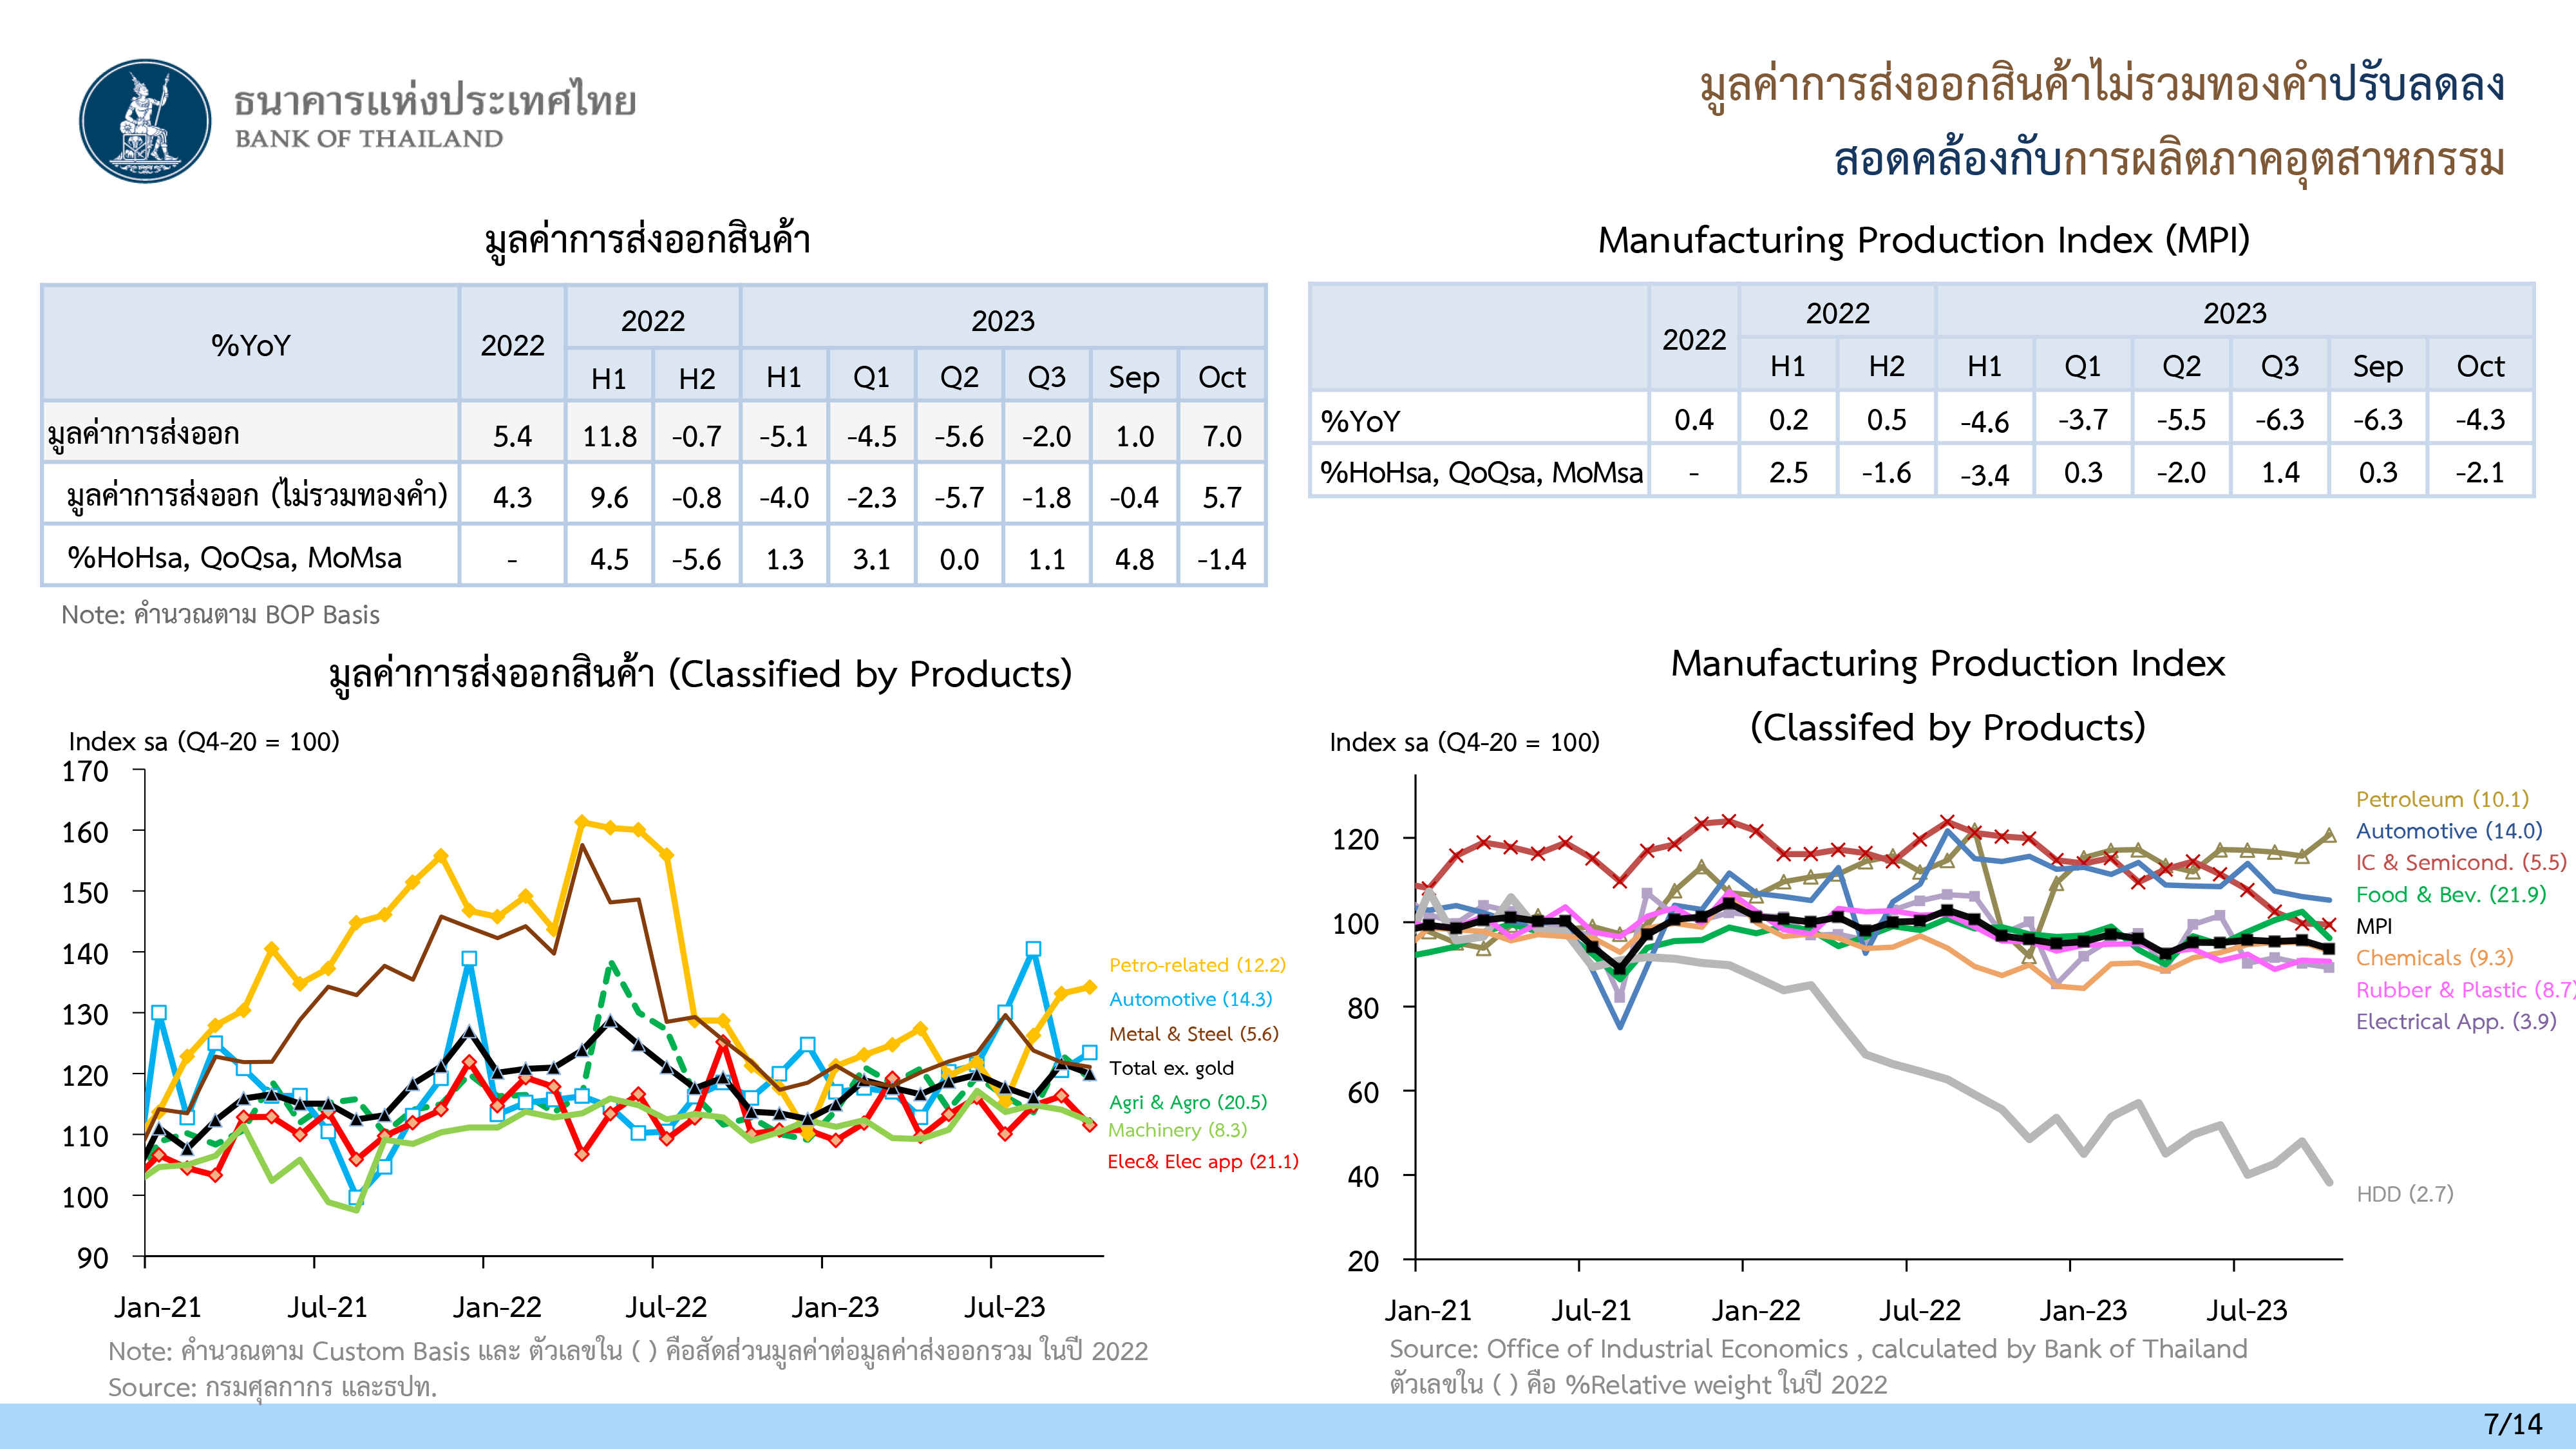Click the IC & Semicond. (5.5) legend label
This screenshot has width=2576, height=1449.
[x=2460, y=862]
